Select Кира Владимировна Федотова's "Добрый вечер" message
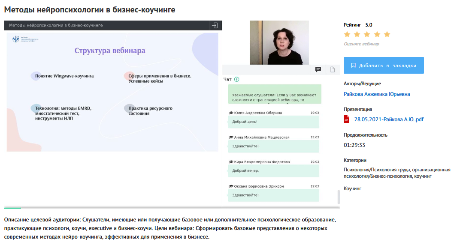 pyautogui.click(x=274, y=170)
